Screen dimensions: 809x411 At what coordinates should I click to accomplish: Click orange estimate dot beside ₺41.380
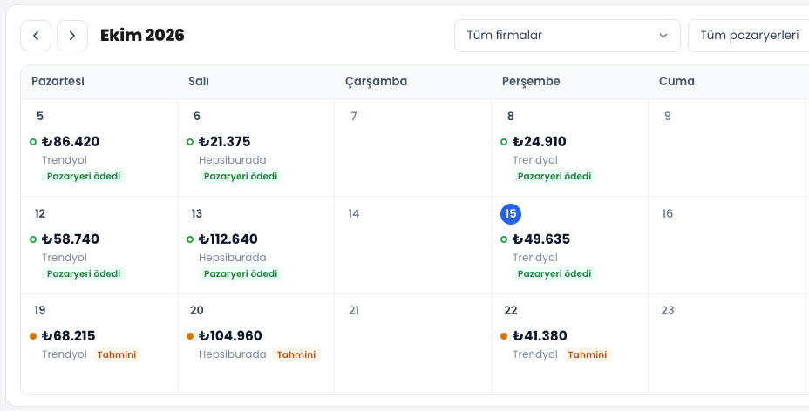coord(504,336)
